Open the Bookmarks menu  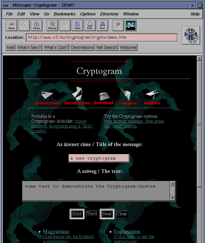pyautogui.click(x=65, y=14)
